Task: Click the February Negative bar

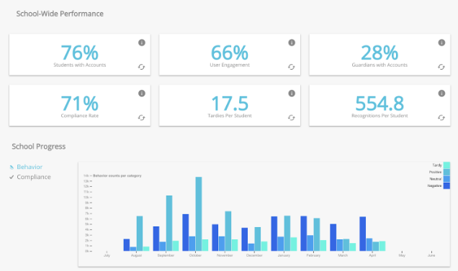Action: click(303, 234)
